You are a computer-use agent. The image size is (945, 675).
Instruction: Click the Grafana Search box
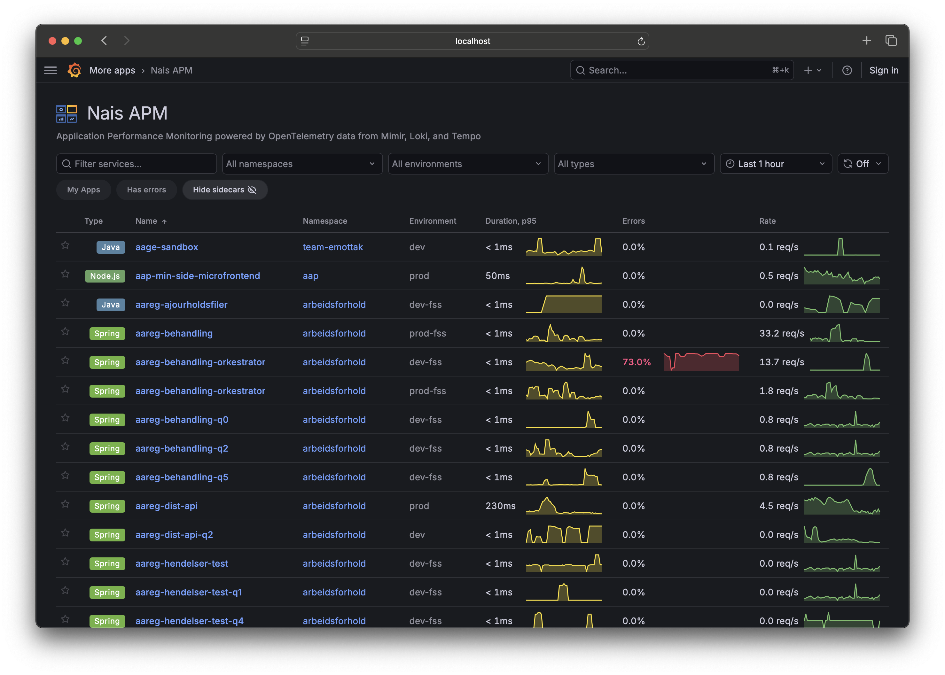(682, 70)
